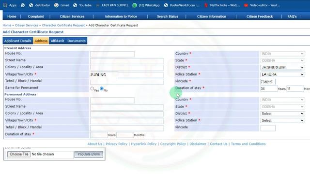The height and width of the screenshot is (174, 310).
Task: Open the FAQ's menu item
Action: [x=292, y=16]
